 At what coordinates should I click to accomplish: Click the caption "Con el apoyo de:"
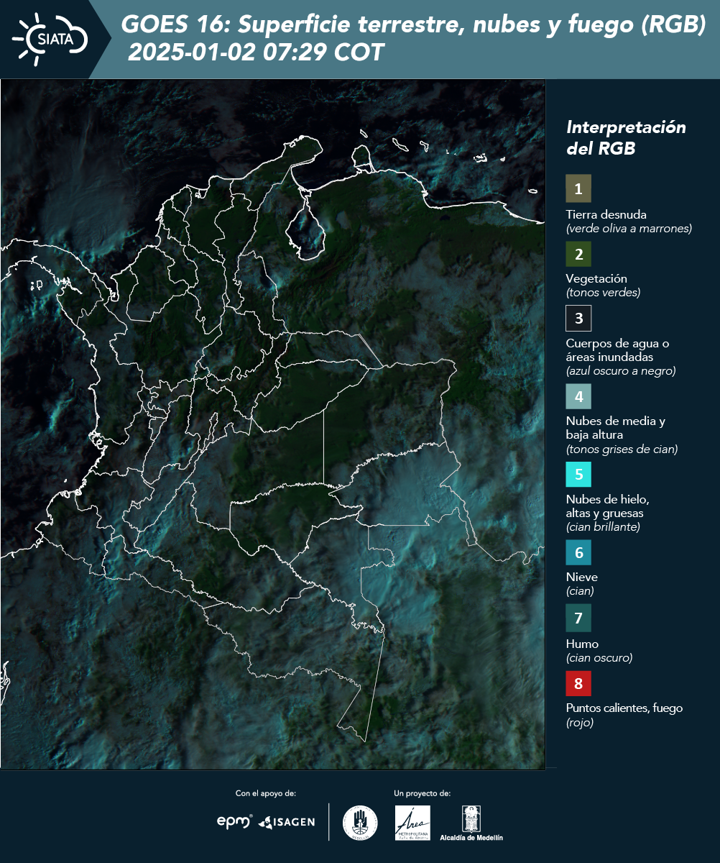[x=266, y=793]
